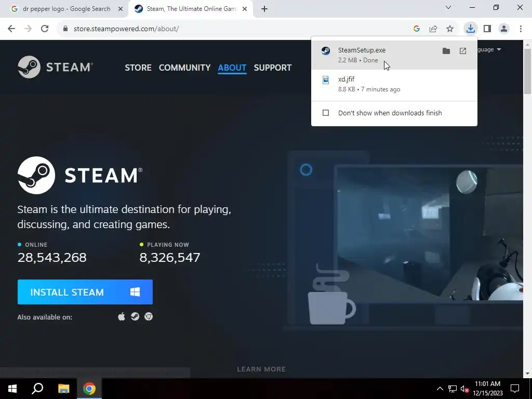532x399 pixels.
Task: Click the Google icon in the address bar
Action: [x=417, y=29]
